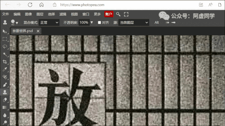Click the search magnifier icon

pyautogui.click(x=118, y=14)
